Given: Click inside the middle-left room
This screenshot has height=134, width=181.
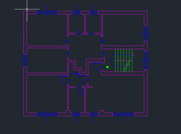Looking at the screenshot, I should coord(46,60).
